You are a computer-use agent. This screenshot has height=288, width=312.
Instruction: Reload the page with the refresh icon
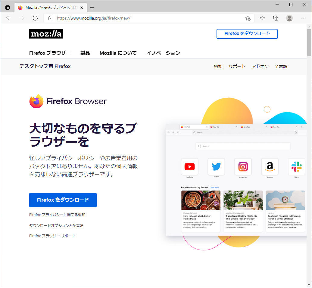35,18
